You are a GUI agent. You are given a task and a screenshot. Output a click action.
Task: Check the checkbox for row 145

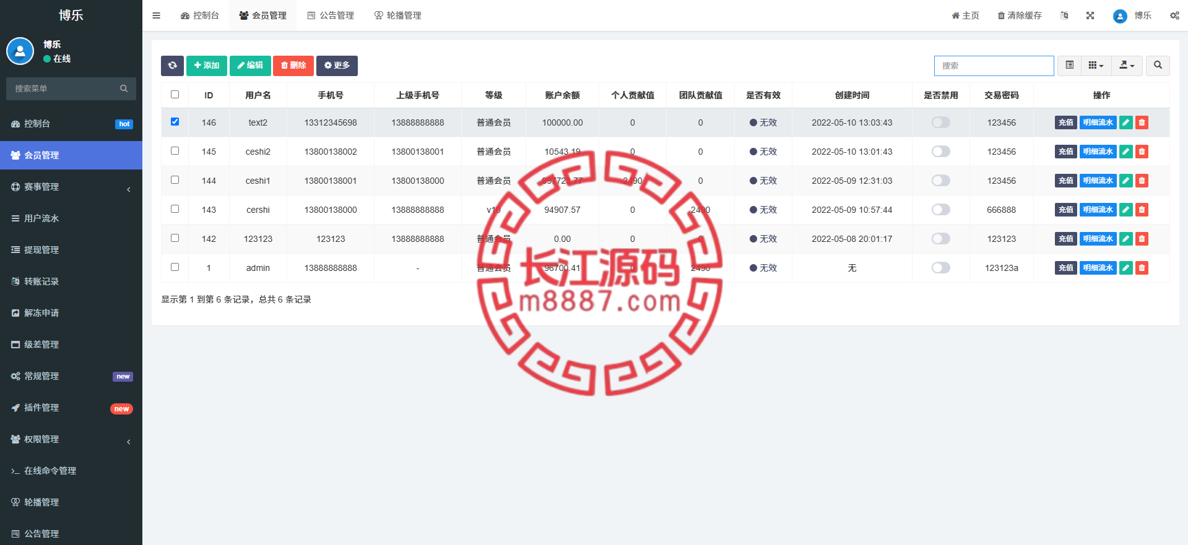click(x=175, y=151)
